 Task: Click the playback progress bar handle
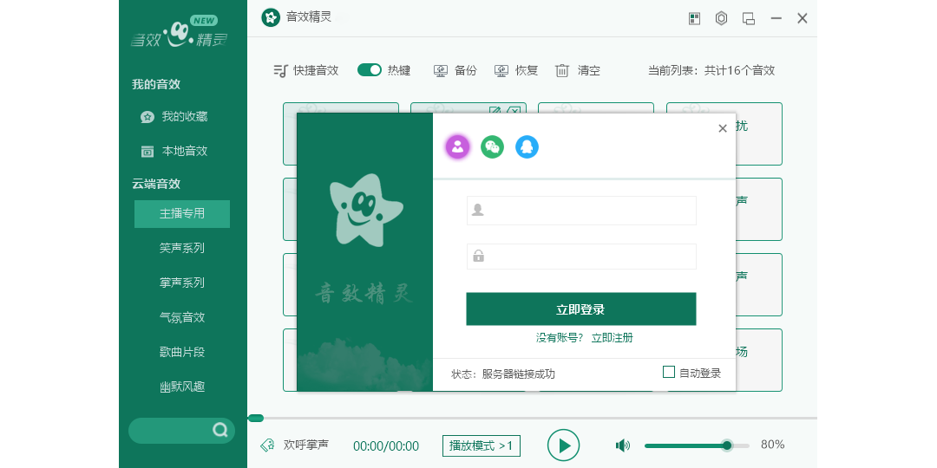coord(256,418)
